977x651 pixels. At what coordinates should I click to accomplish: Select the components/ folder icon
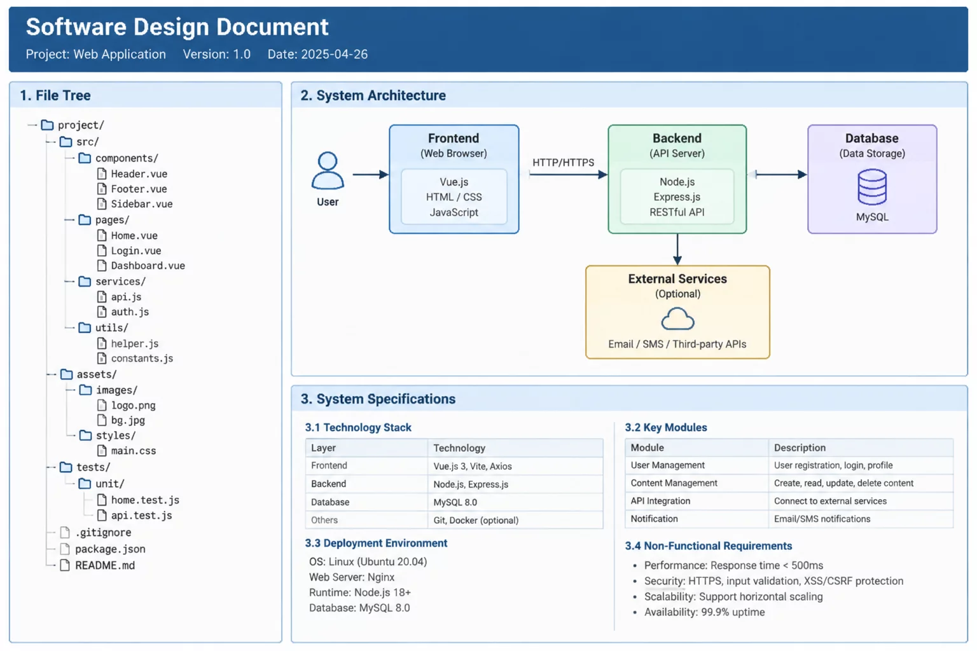tap(85, 158)
